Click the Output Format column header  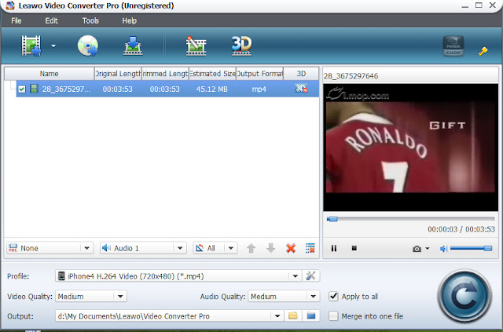coord(259,74)
